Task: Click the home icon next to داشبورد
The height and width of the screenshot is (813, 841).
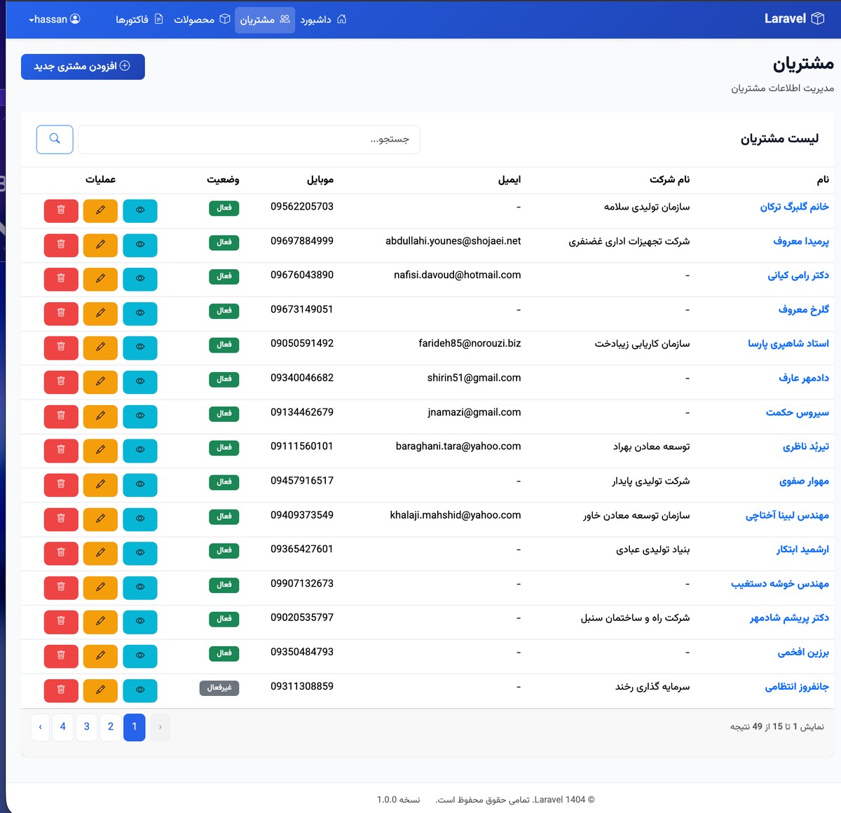Action: (341, 20)
